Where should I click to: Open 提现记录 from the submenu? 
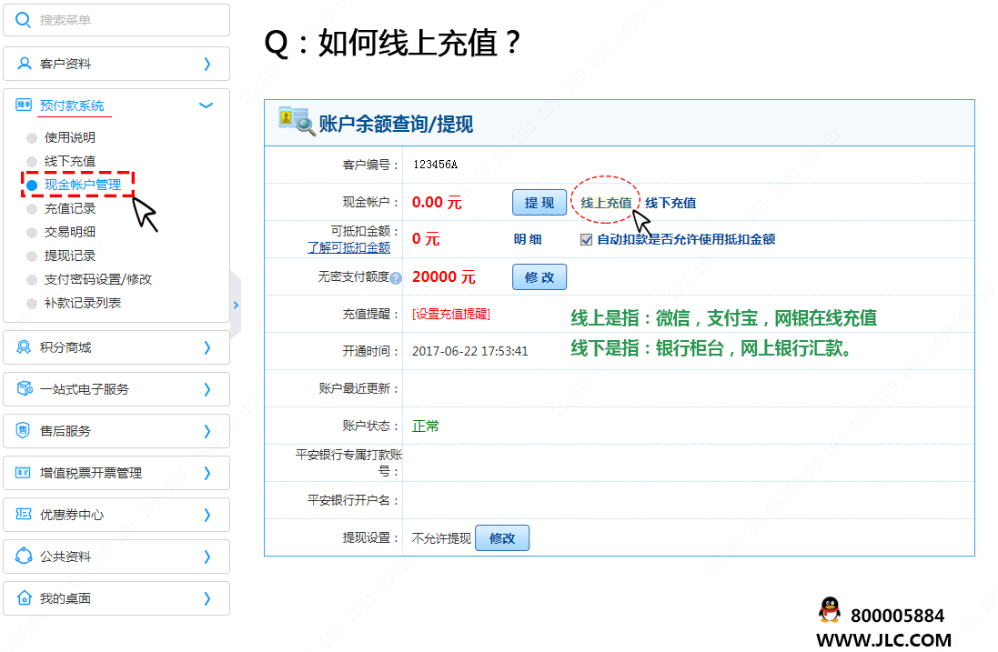click(x=70, y=256)
